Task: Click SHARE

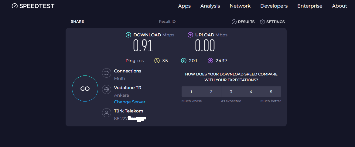Action: click(x=77, y=22)
